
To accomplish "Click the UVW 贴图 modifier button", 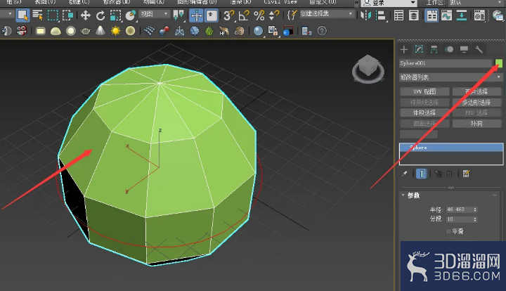I will 424,91.
